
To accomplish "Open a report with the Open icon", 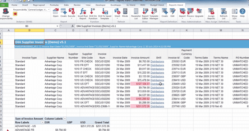I will 56,11.
